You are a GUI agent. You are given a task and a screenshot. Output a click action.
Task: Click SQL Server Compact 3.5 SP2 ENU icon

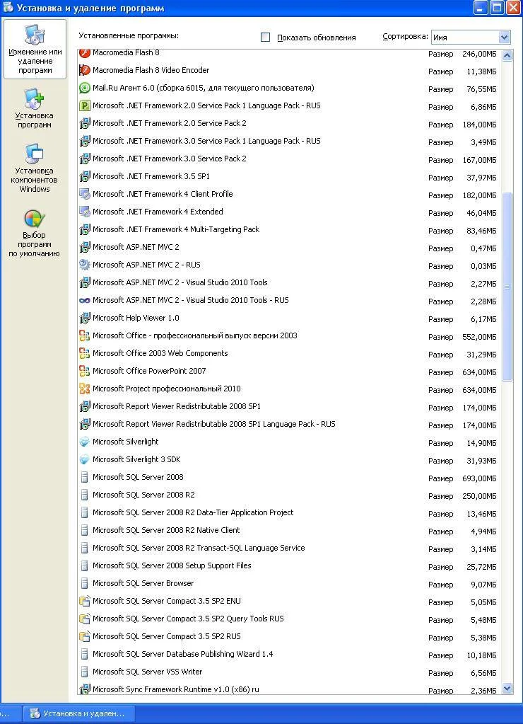tap(85, 602)
